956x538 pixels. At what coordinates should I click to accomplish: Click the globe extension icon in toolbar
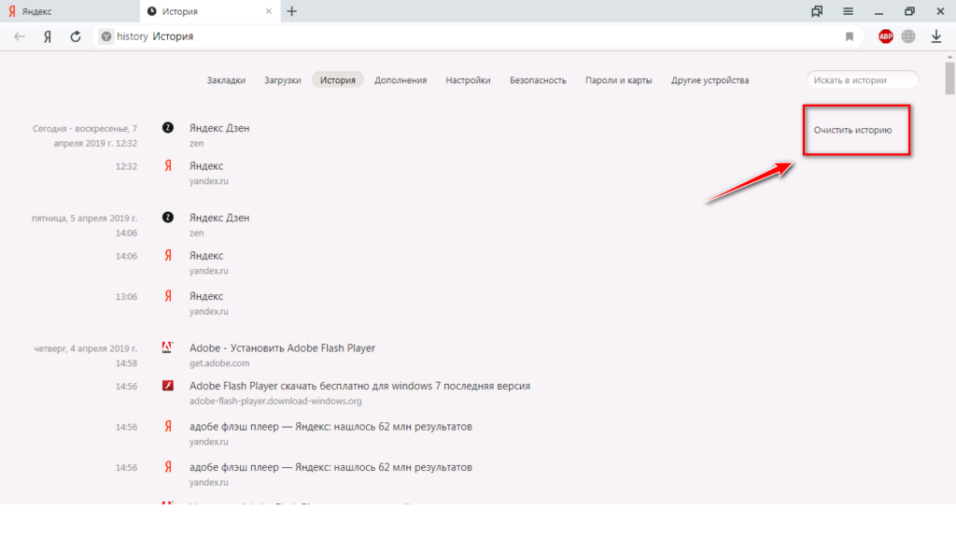pyautogui.click(x=908, y=36)
